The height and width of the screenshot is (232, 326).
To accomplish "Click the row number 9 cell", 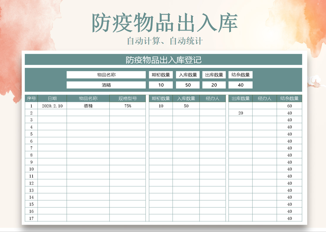I will [31, 162].
